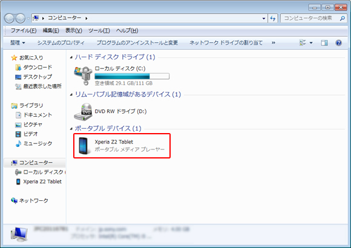Open ビデオ library
This screenshot has width=351, height=248.
(31, 134)
